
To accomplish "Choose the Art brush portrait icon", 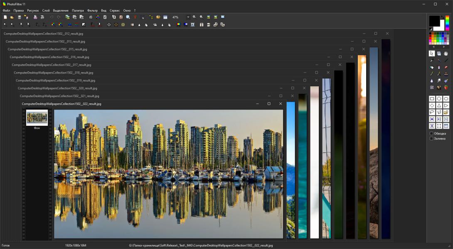I will [x=439, y=87].
